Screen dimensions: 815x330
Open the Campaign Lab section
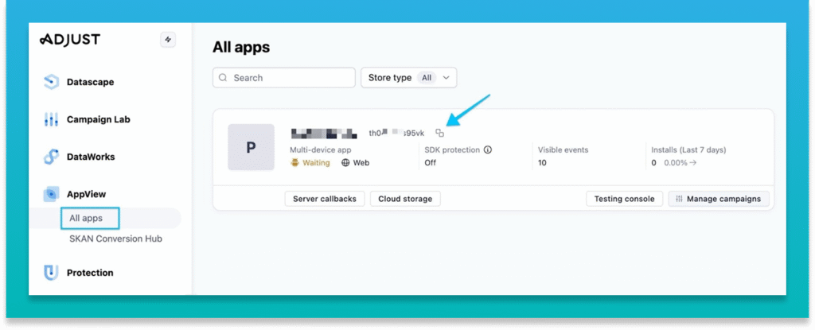(98, 119)
